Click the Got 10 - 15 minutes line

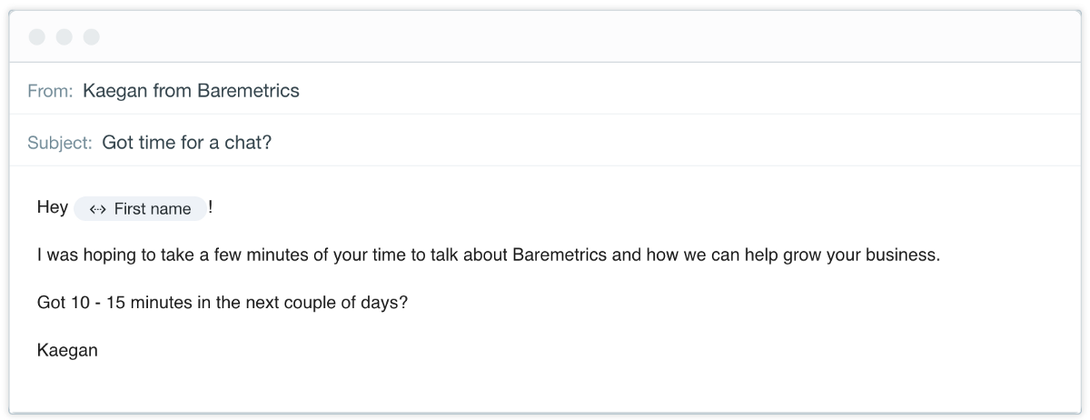coord(222,302)
